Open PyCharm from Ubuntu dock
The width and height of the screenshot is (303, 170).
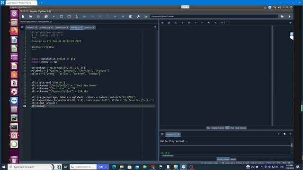[14, 118]
